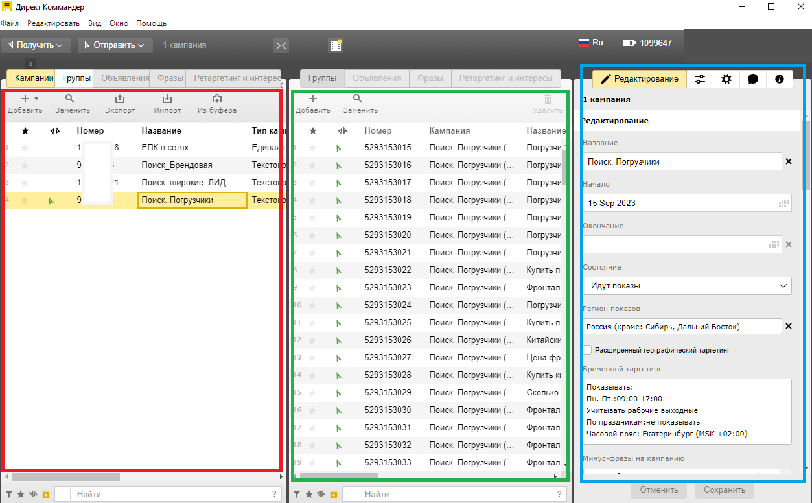Image resolution: width=812 pixels, height=503 pixels.
Task: Open the gear settings tab in editor
Action: 726,79
